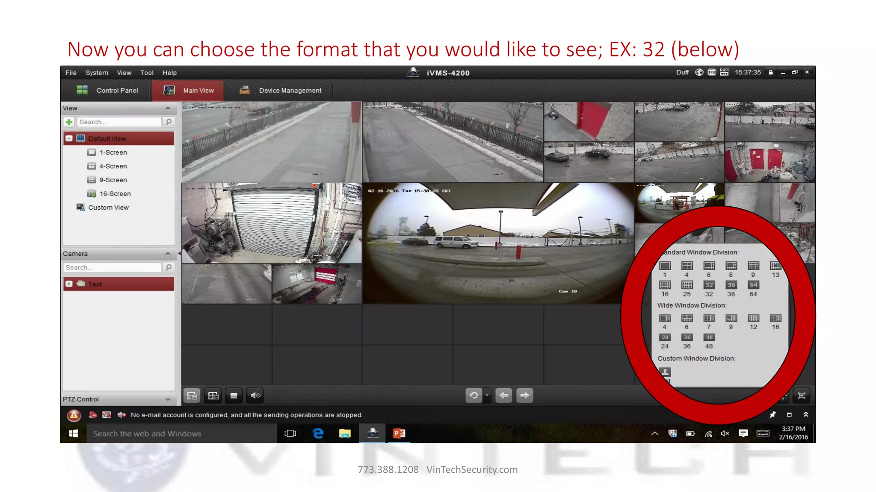Click the Camera panel search field
This screenshot has width=876, height=492.
112,267
